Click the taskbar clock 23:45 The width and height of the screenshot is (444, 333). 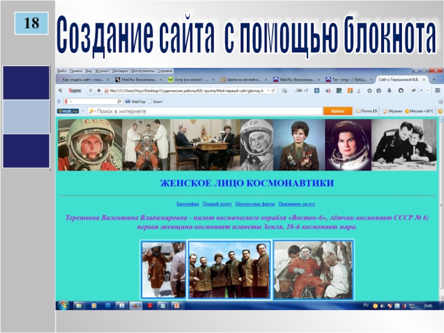tap(428, 306)
